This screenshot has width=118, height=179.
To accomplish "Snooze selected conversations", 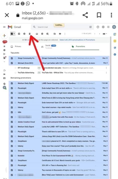I will (x=42, y=34).
